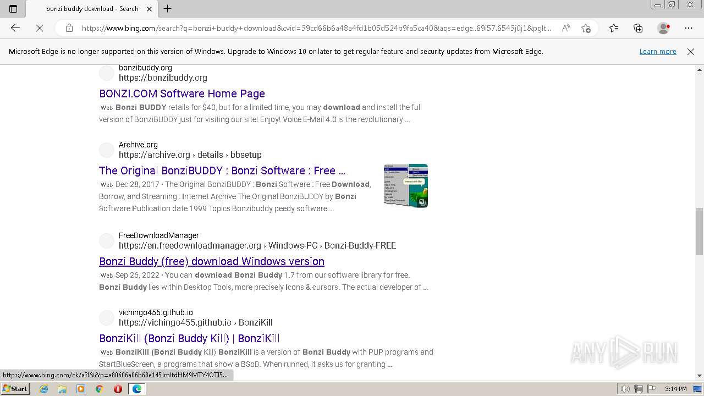Launch Google Chrome from the taskbar
The height and width of the screenshot is (396, 704).
[100, 388]
